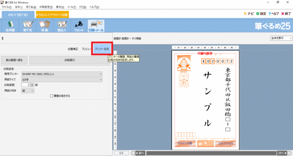The width and height of the screenshot is (293, 156).
Task: Open the ナビ menu in menu bar
Action: 83,7
